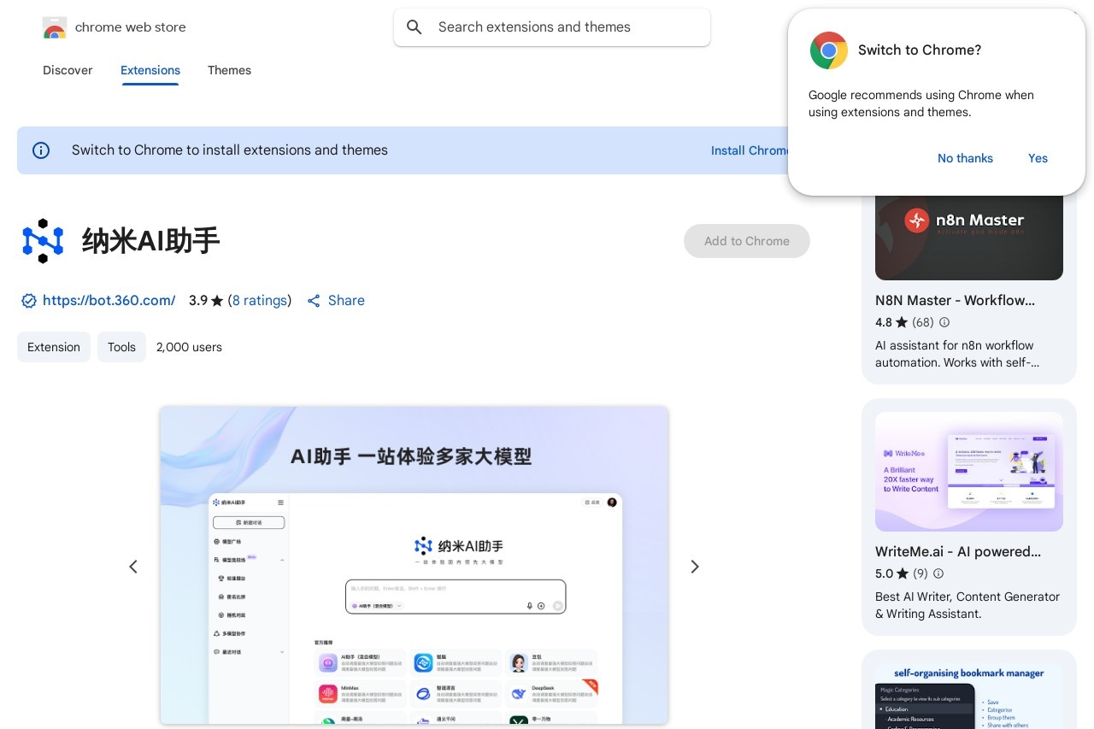Click the Install Chrome link
Image resolution: width=1094 pixels, height=729 pixels.
click(x=750, y=150)
